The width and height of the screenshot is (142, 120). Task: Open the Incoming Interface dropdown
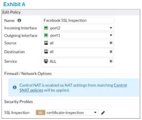(111, 28)
